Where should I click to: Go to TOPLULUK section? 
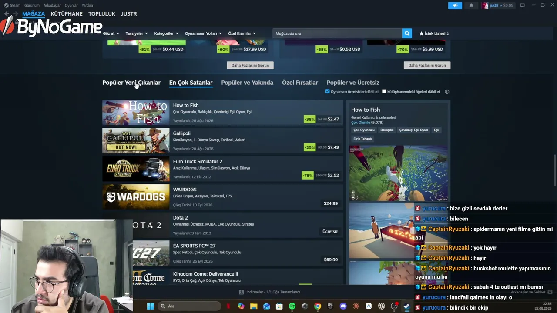[102, 14]
